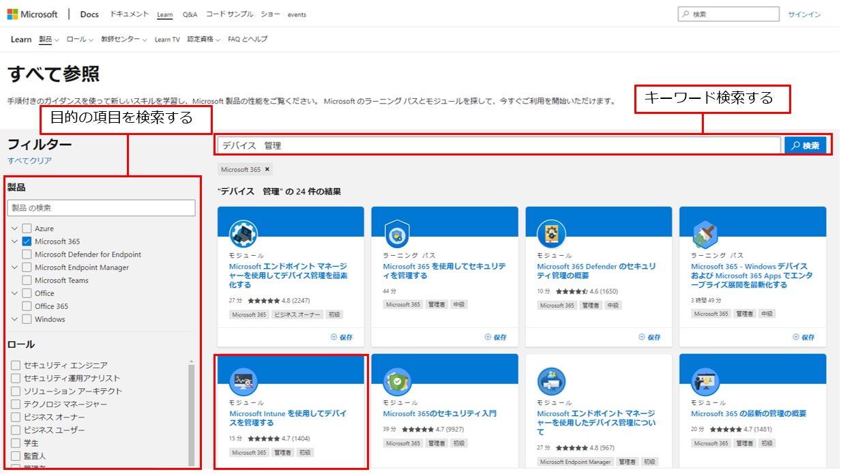Click the ビジネス オーナー tag on the first card

point(296,315)
